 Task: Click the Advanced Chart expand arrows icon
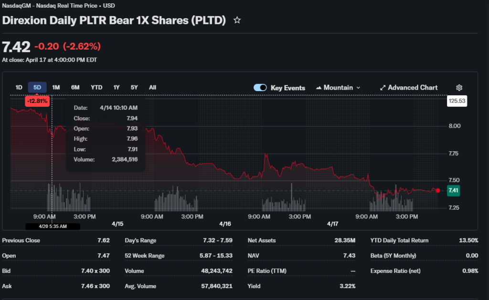tap(383, 88)
